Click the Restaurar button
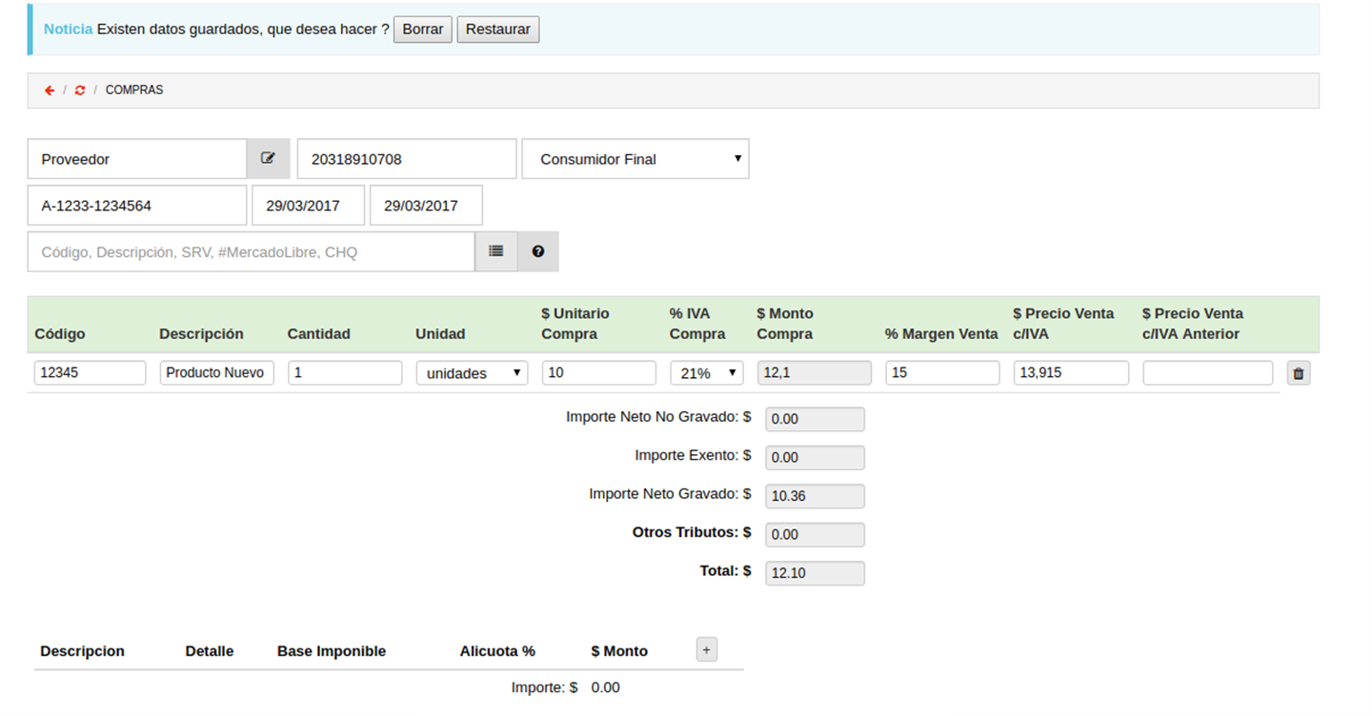The height and width of the screenshot is (716, 1372). 498,30
